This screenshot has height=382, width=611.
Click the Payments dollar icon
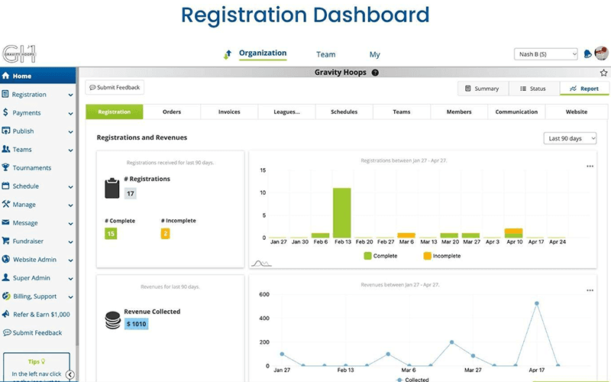5,112
